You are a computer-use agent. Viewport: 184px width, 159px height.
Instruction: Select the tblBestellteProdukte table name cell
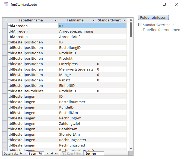tap(33, 91)
